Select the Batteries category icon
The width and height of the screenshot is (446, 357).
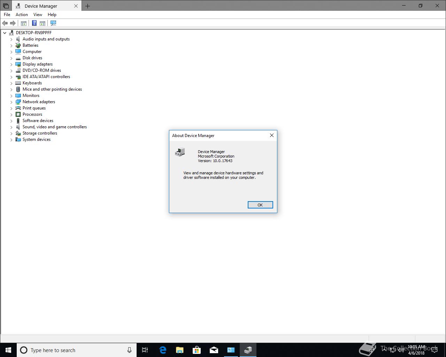coord(18,45)
